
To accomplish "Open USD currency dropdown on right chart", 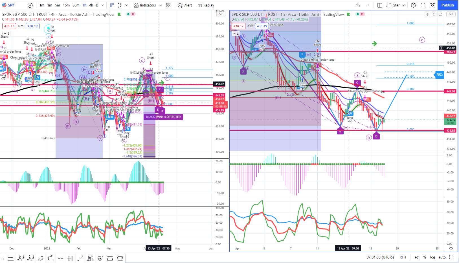I will [x=451, y=14].
